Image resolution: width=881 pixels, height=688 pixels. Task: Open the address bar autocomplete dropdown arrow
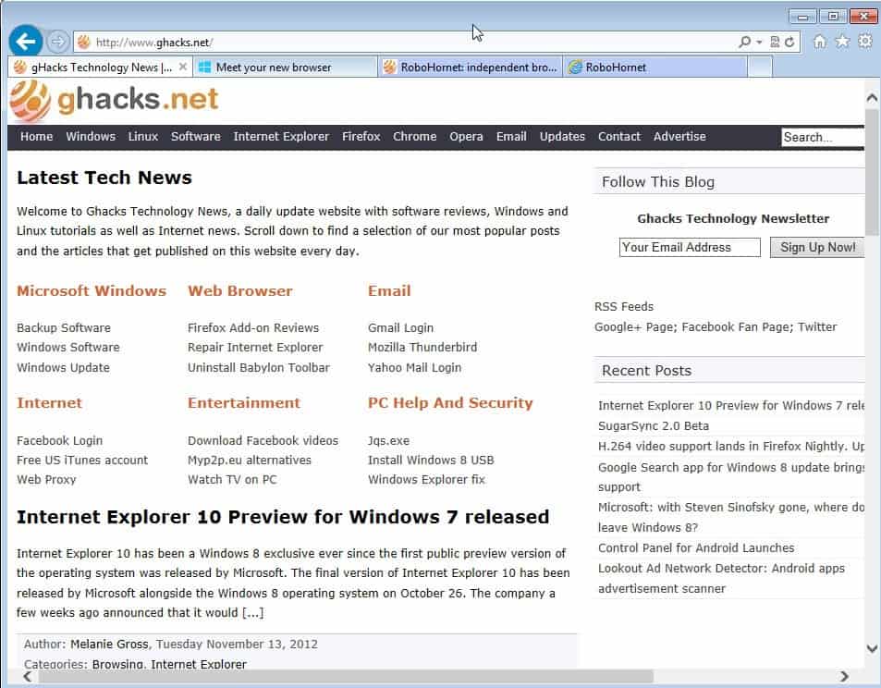[759, 43]
